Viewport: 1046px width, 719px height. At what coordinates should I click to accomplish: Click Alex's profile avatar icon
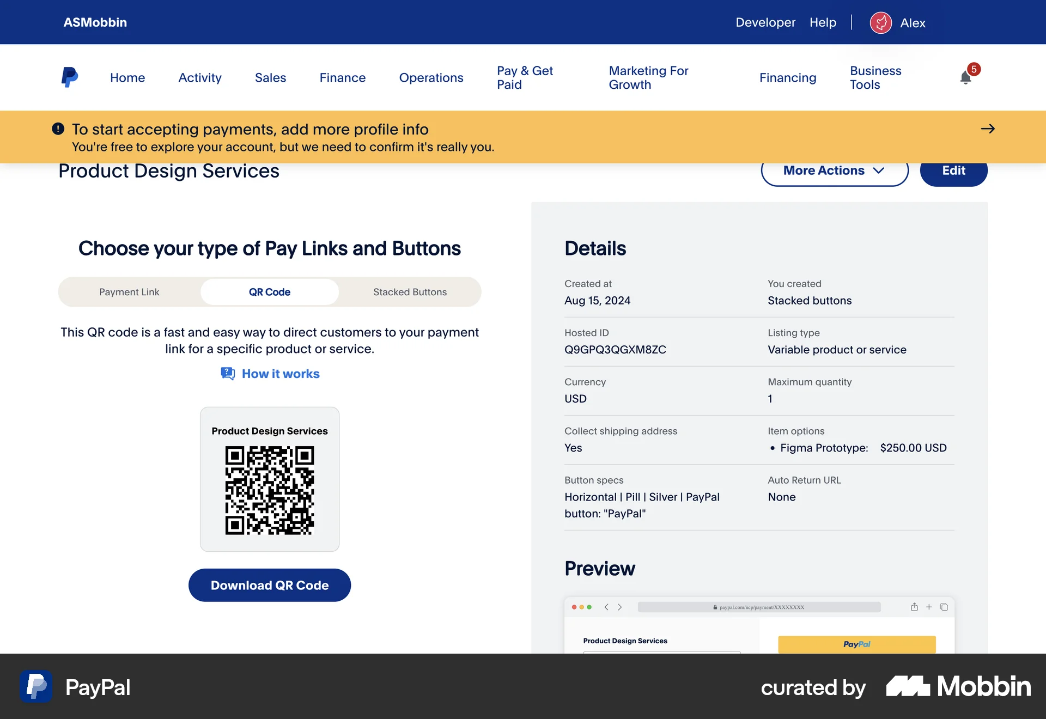880,23
